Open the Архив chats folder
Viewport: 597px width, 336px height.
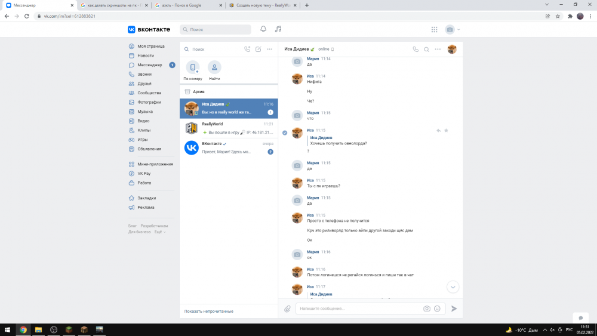(x=229, y=92)
